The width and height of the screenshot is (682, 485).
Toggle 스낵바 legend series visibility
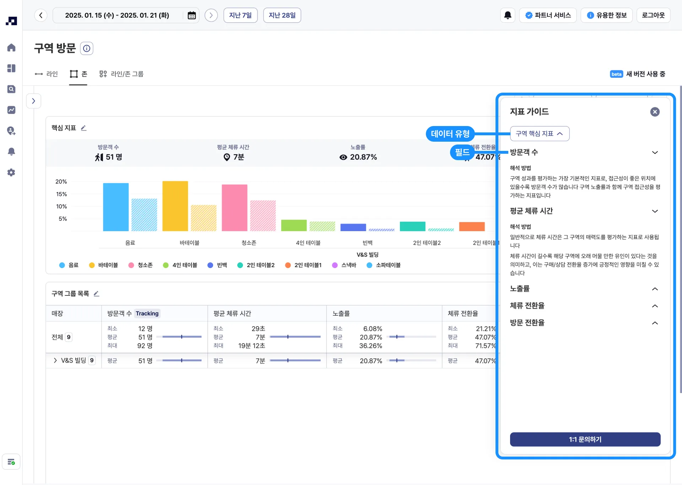[344, 265]
